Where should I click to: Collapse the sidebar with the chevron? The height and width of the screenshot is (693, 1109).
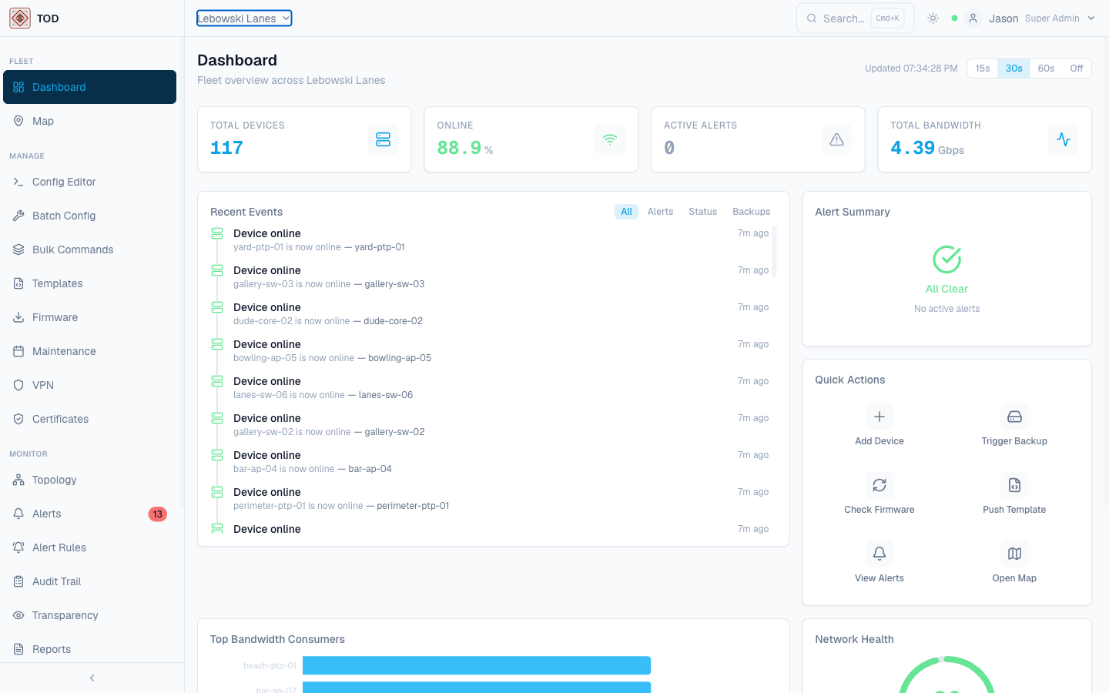point(92,678)
